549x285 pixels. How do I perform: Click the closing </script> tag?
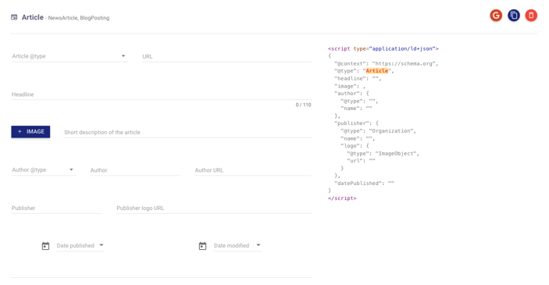pyautogui.click(x=342, y=198)
